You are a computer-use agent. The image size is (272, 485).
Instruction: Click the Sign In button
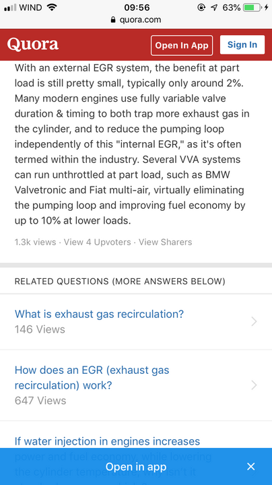242,45
